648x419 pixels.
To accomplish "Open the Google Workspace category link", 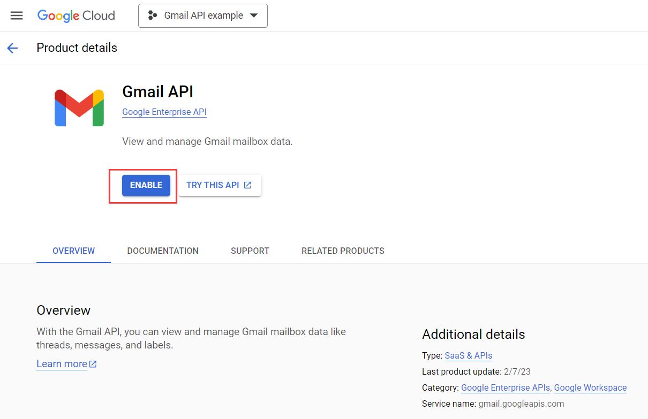I will click(x=590, y=387).
